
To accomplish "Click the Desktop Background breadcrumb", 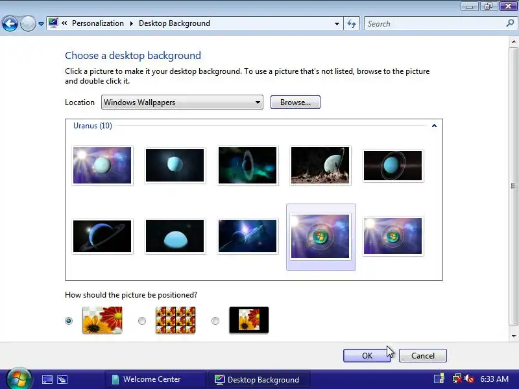I will [175, 23].
